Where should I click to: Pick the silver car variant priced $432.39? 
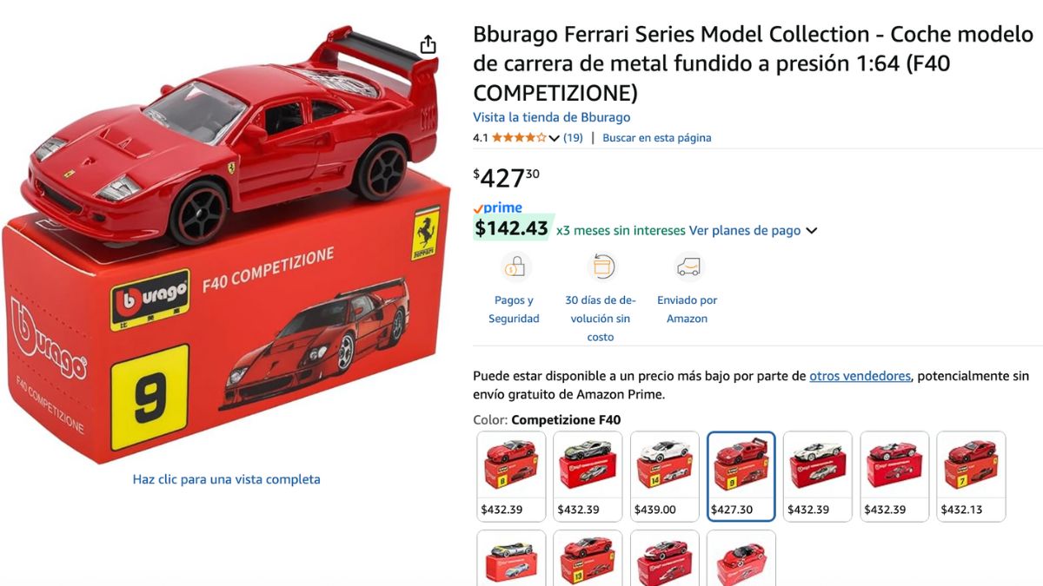(588, 477)
